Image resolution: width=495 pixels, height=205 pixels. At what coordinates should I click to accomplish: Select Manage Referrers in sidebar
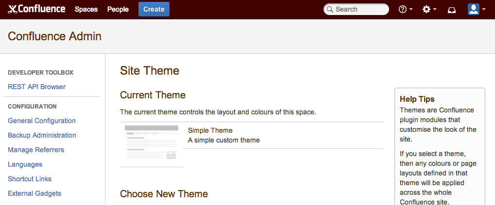[36, 150]
